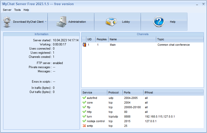207x133 pixels.
Task: Select the 'http' service name
Action: (x=89, y=112)
